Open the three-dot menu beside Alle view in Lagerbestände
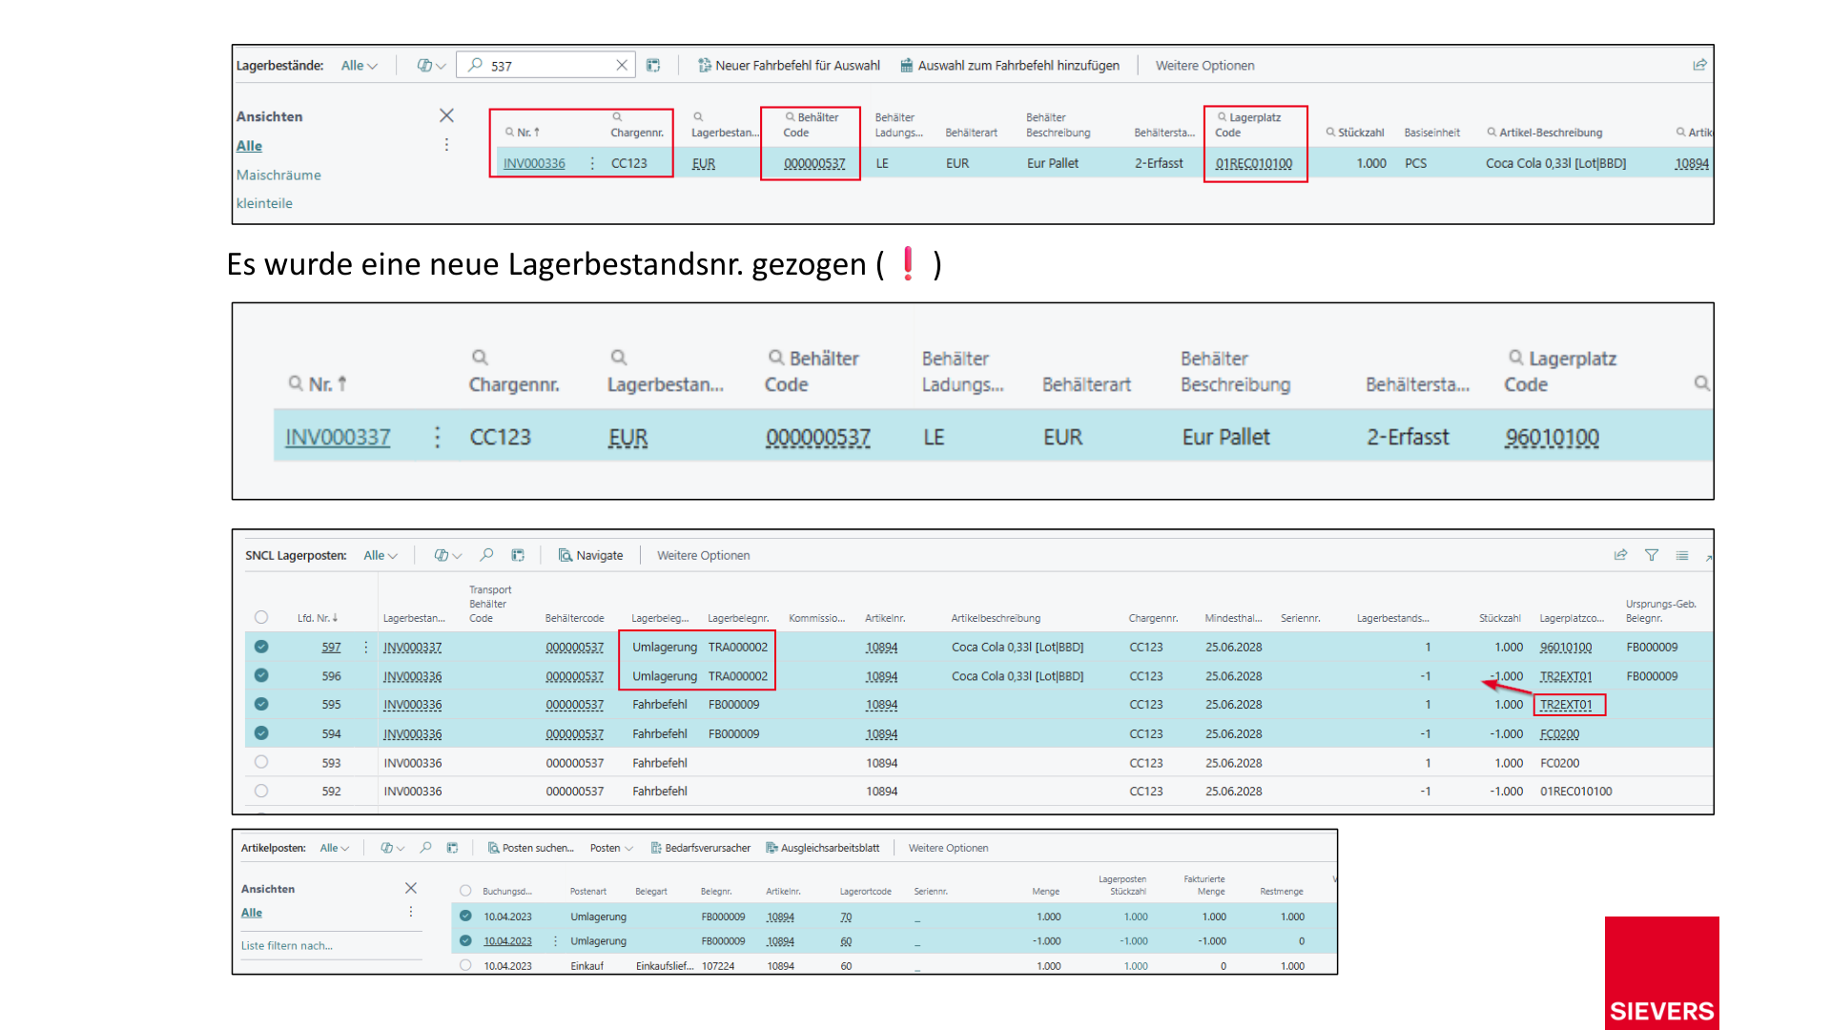This screenshot has height=1030, width=1831. pos(446,145)
